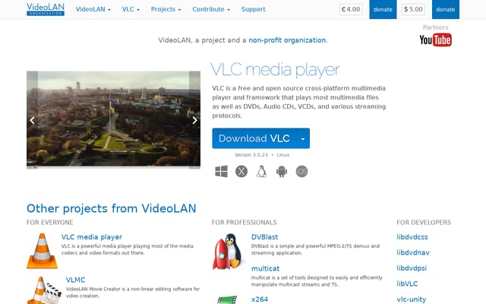Open the Support page

(x=253, y=9)
